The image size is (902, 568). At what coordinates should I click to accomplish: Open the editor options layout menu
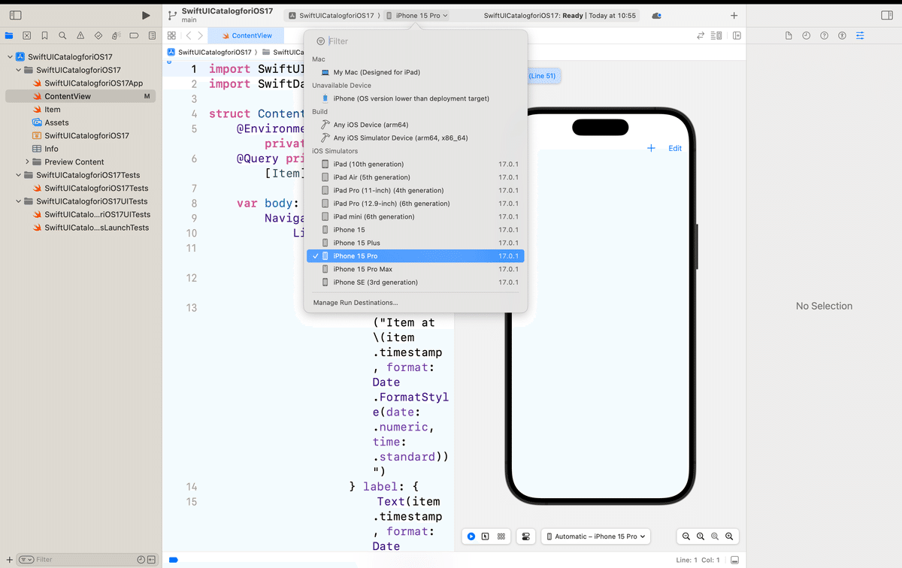[716, 35]
